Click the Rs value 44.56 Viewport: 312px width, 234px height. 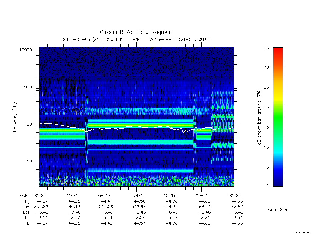click(140, 201)
